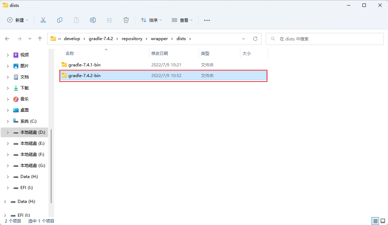Viewport: 388px width, 225px height.
Task: Expand the 下载 tree node
Action: point(8,88)
